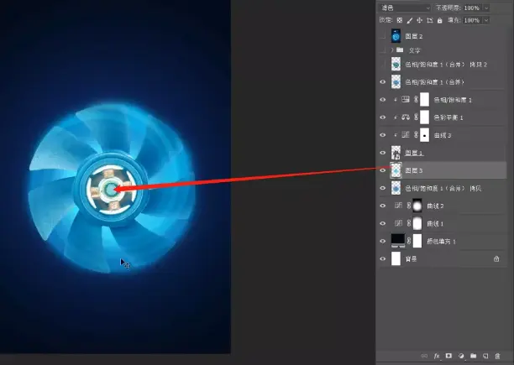Click the fan hub center on the canvas
514x365 pixels.
coord(111,189)
